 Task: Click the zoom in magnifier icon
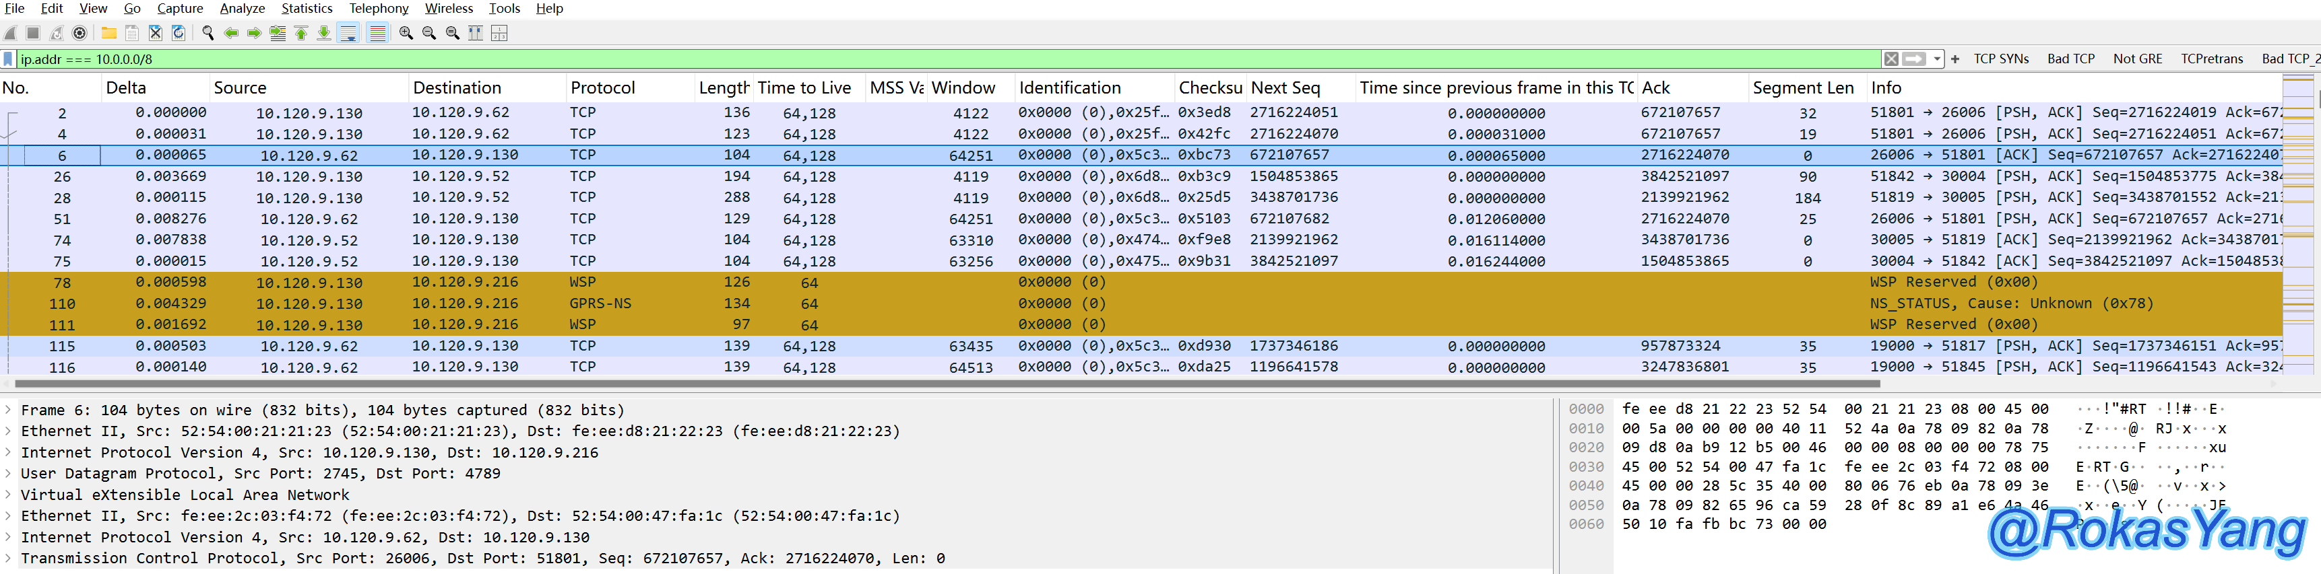[x=406, y=33]
